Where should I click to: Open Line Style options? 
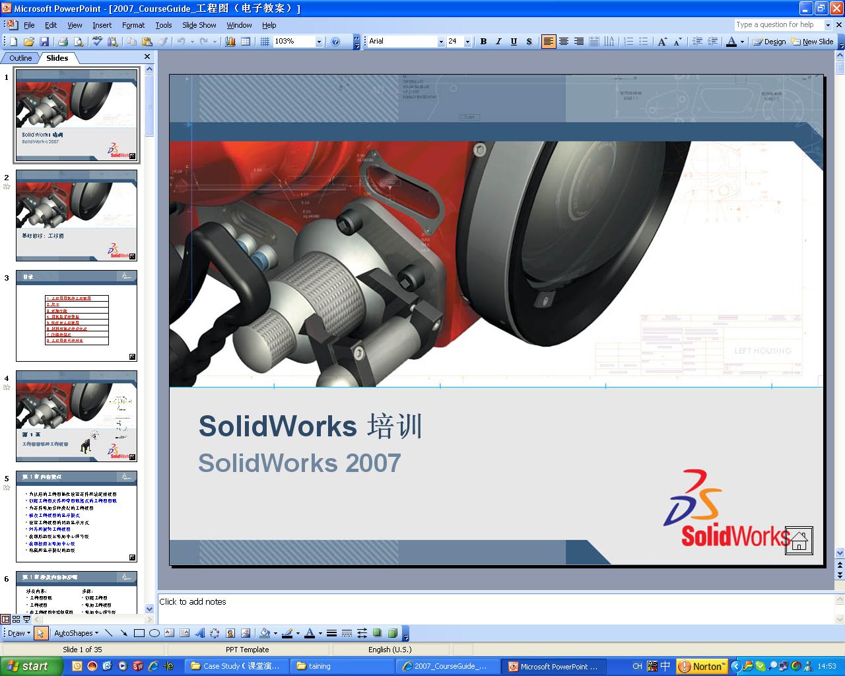pos(331,633)
